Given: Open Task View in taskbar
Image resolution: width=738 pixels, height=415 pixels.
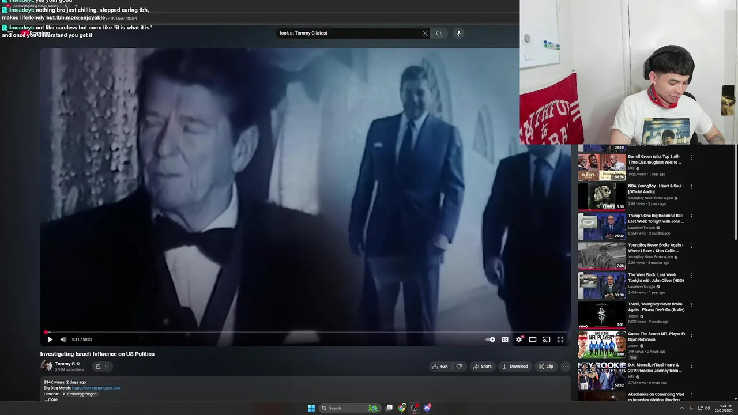Looking at the screenshot, I should coord(389,408).
